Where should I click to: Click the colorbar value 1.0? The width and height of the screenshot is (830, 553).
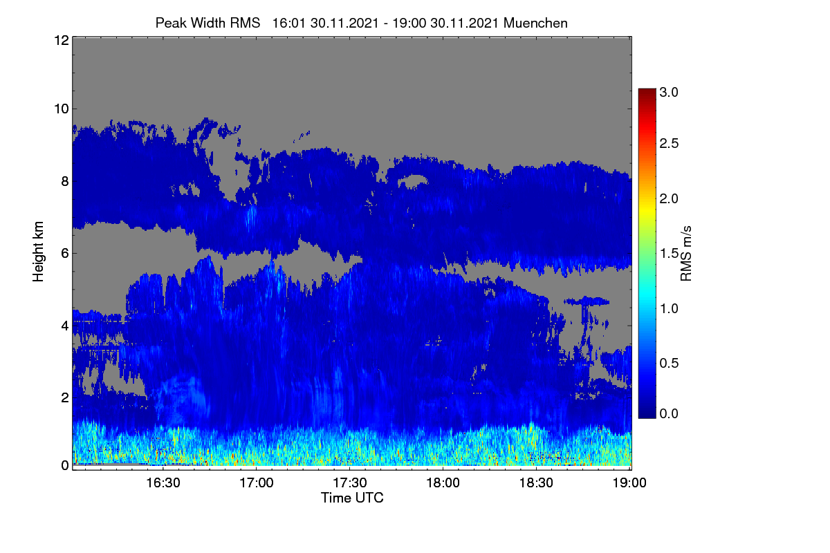(x=670, y=308)
